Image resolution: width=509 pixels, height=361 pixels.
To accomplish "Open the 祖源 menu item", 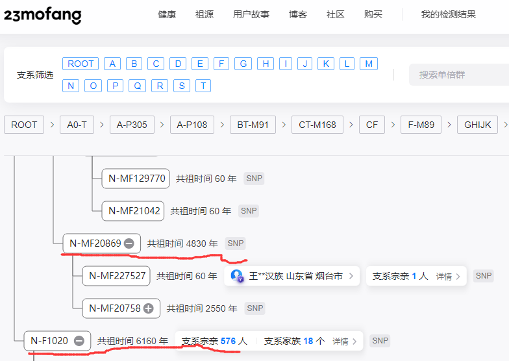I will coord(205,14).
